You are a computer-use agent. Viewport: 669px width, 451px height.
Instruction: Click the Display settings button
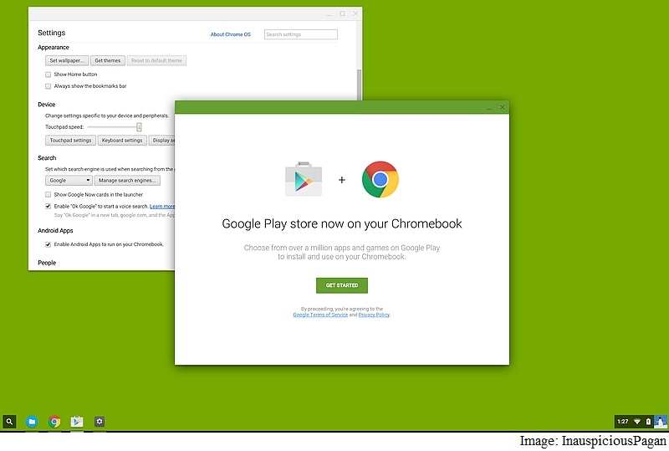point(162,141)
